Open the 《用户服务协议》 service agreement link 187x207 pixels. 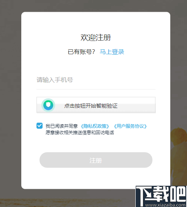(130, 126)
